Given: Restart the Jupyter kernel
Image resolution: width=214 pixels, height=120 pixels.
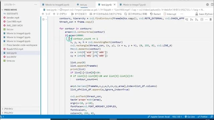Looking at the screenshot, I should click(155, 14).
